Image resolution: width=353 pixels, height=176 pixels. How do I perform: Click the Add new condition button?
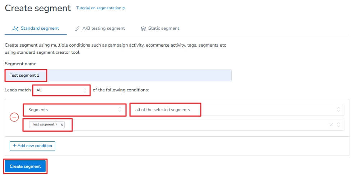tap(32, 146)
